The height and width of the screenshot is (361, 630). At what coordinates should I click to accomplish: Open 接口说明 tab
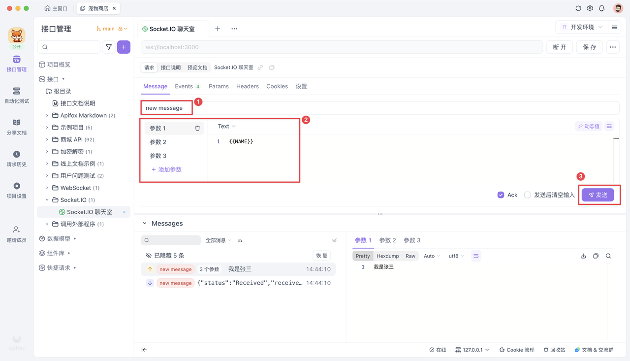[x=171, y=67]
